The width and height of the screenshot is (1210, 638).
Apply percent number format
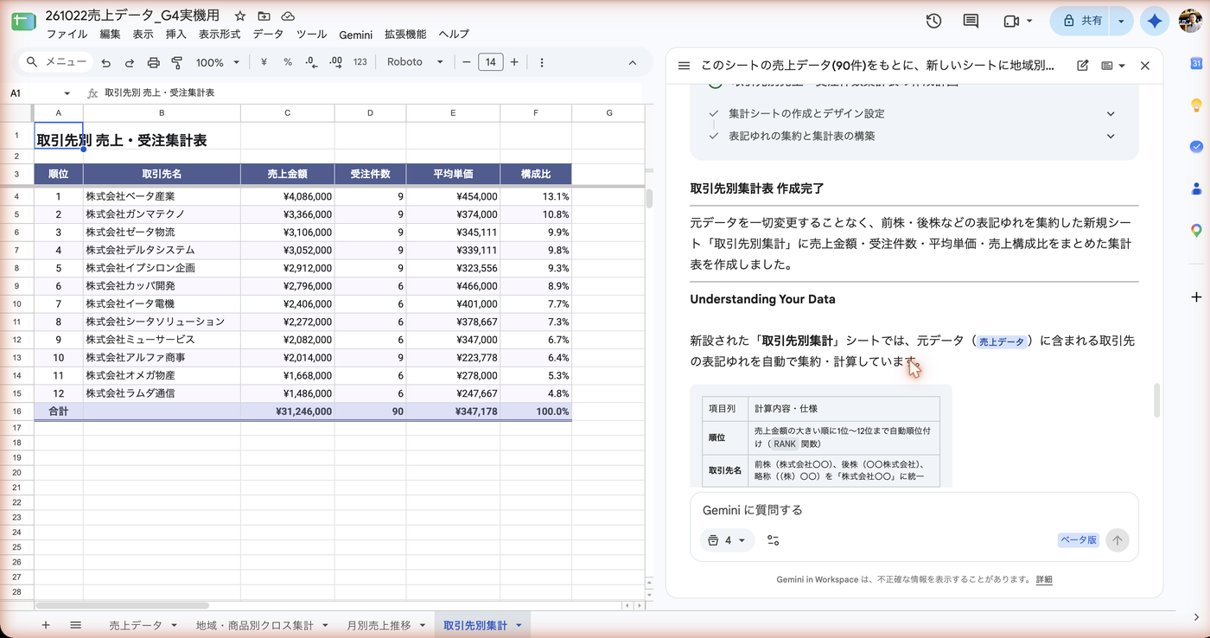288,62
